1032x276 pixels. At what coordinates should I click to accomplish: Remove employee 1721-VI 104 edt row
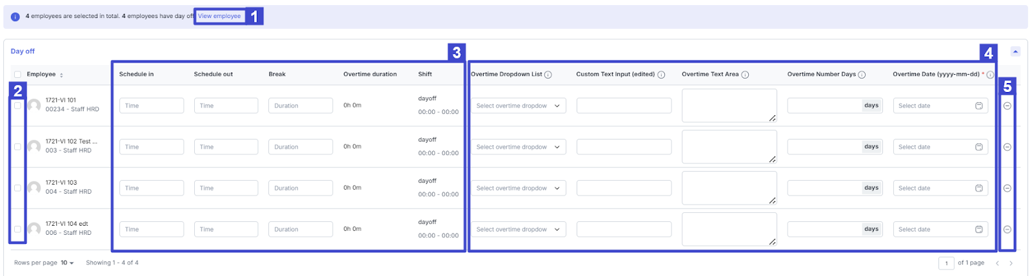click(1007, 229)
